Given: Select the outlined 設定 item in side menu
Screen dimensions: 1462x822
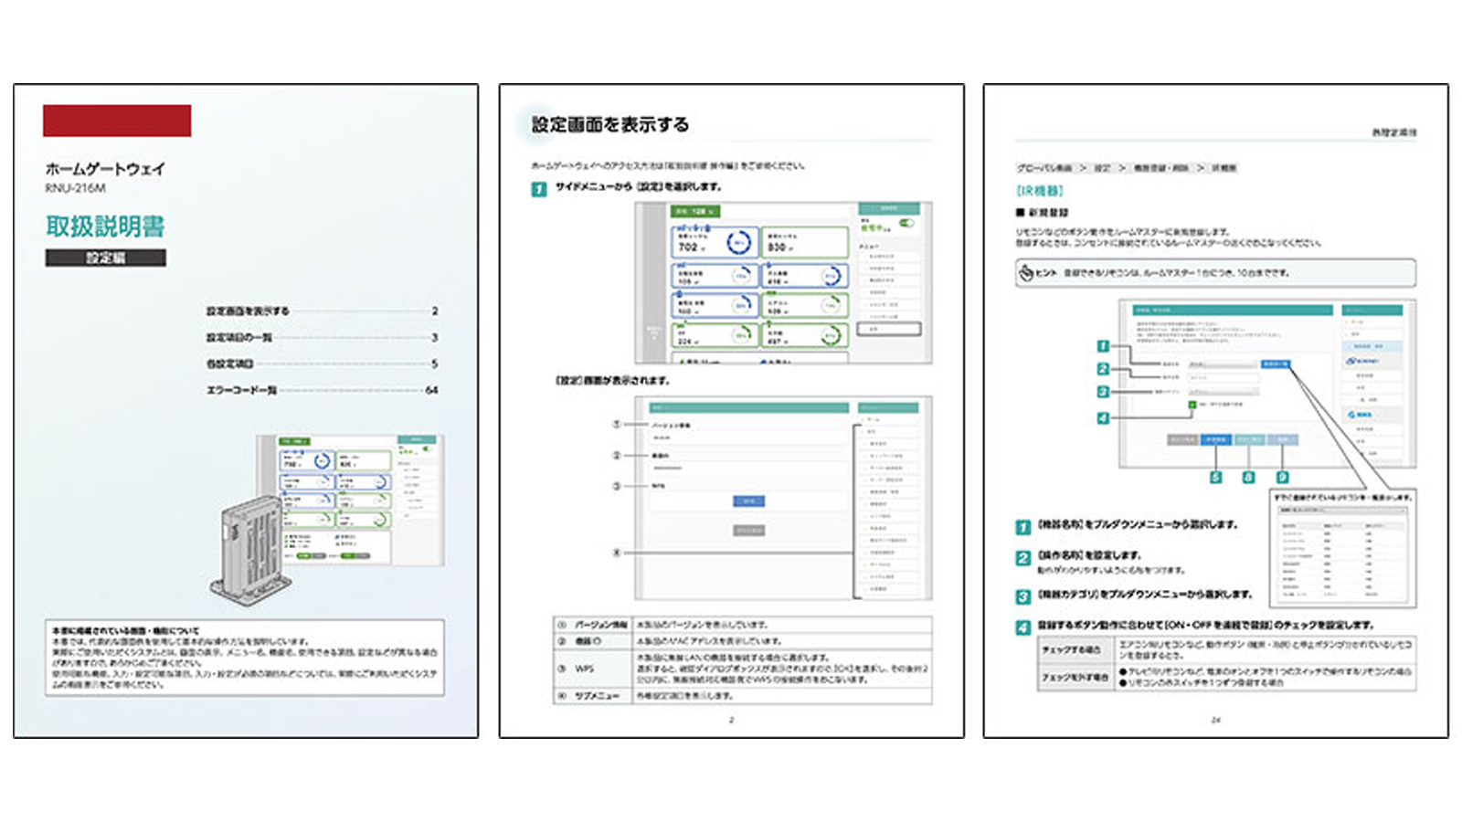Looking at the screenshot, I should tap(888, 329).
